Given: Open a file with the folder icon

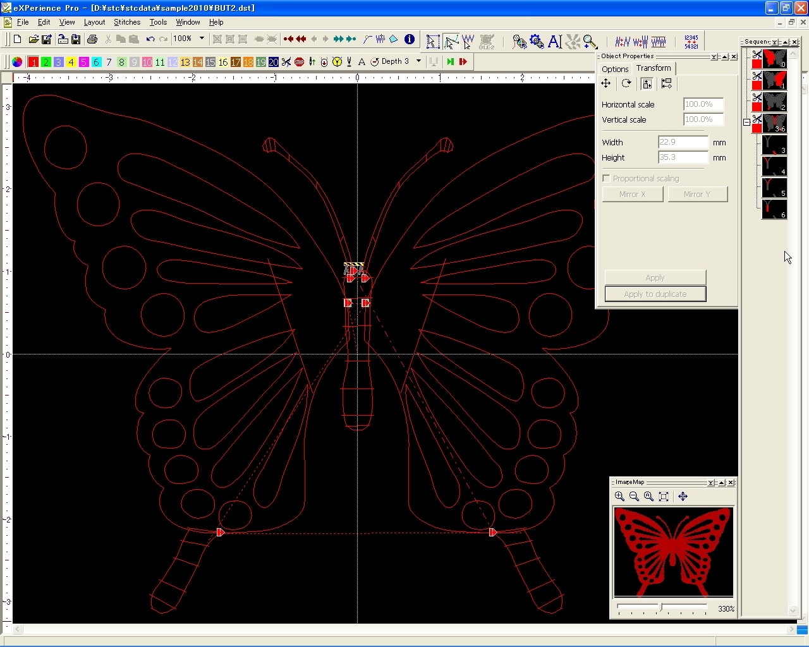Looking at the screenshot, I should [x=33, y=39].
